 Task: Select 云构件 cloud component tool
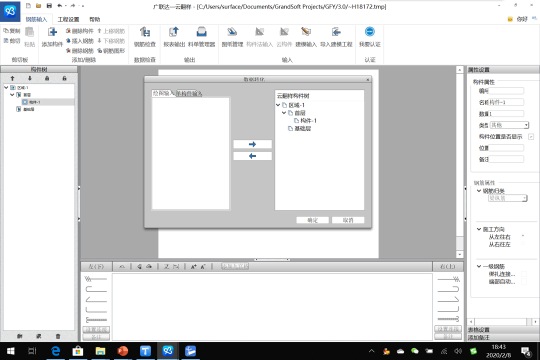[x=284, y=37]
